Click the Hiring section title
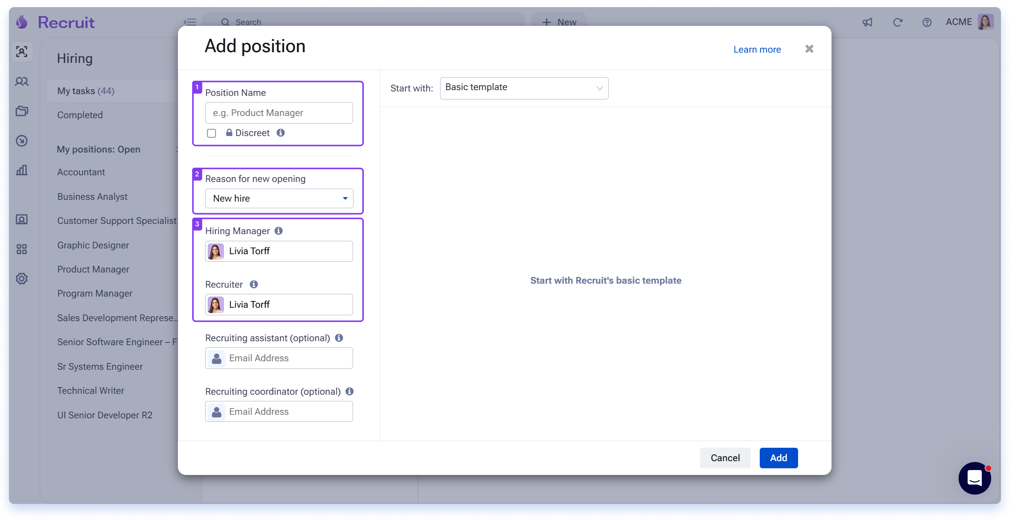The image size is (1017, 520). click(x=75, y=58)
